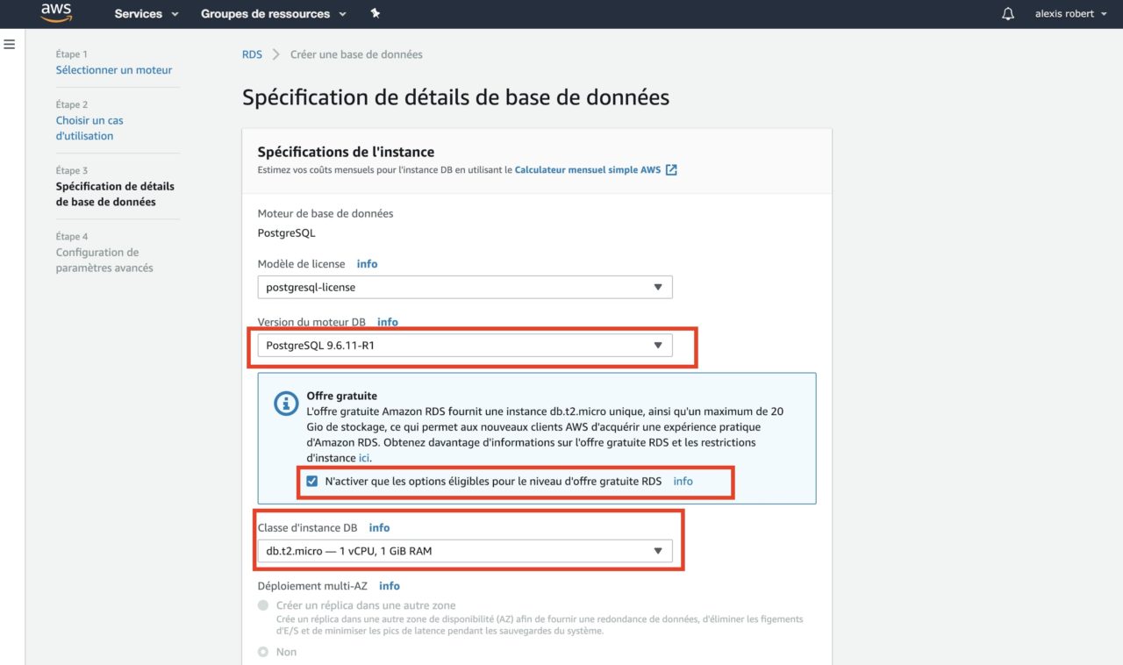Open the PostgreSQL 9.6.11-R1 version dropdown
This screenshot has width=1123, height=665.
tap(465, 346)
